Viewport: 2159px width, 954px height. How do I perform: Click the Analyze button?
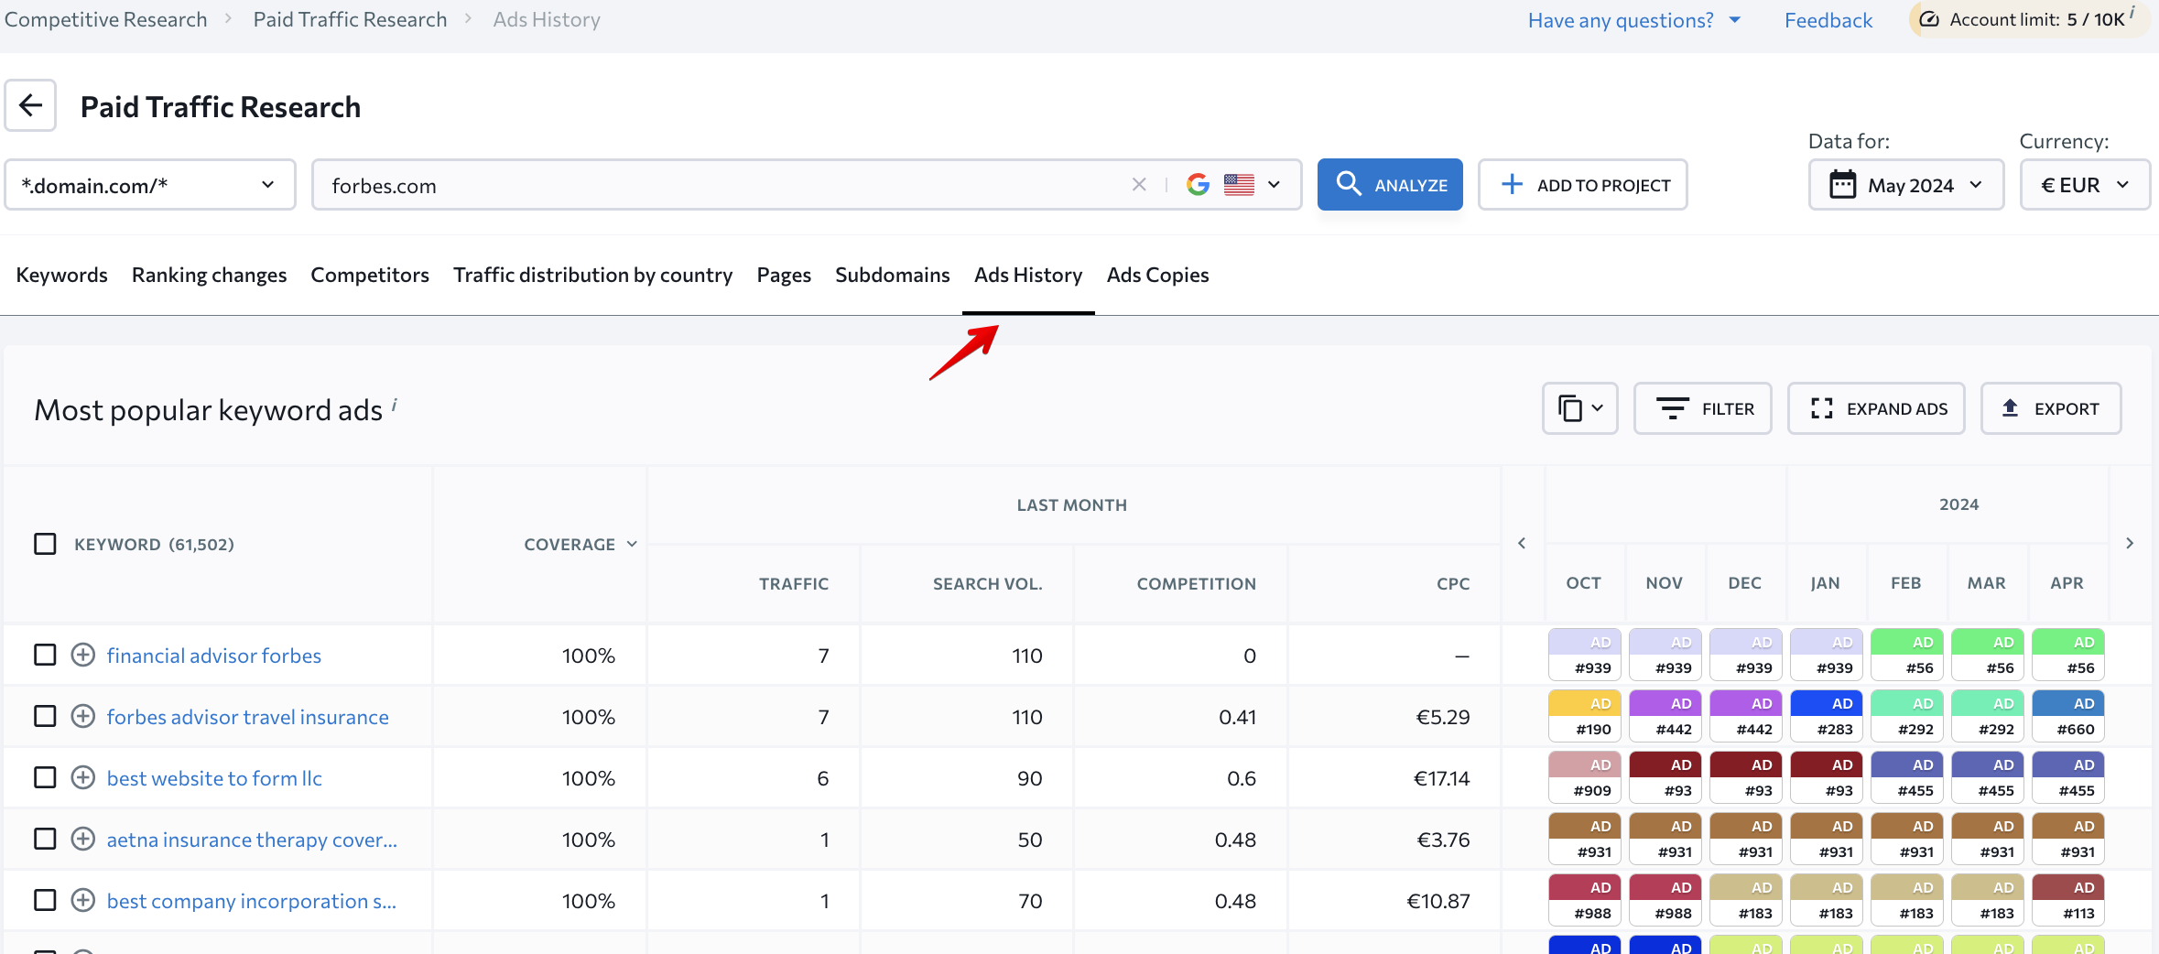(x=1390, y=185)
